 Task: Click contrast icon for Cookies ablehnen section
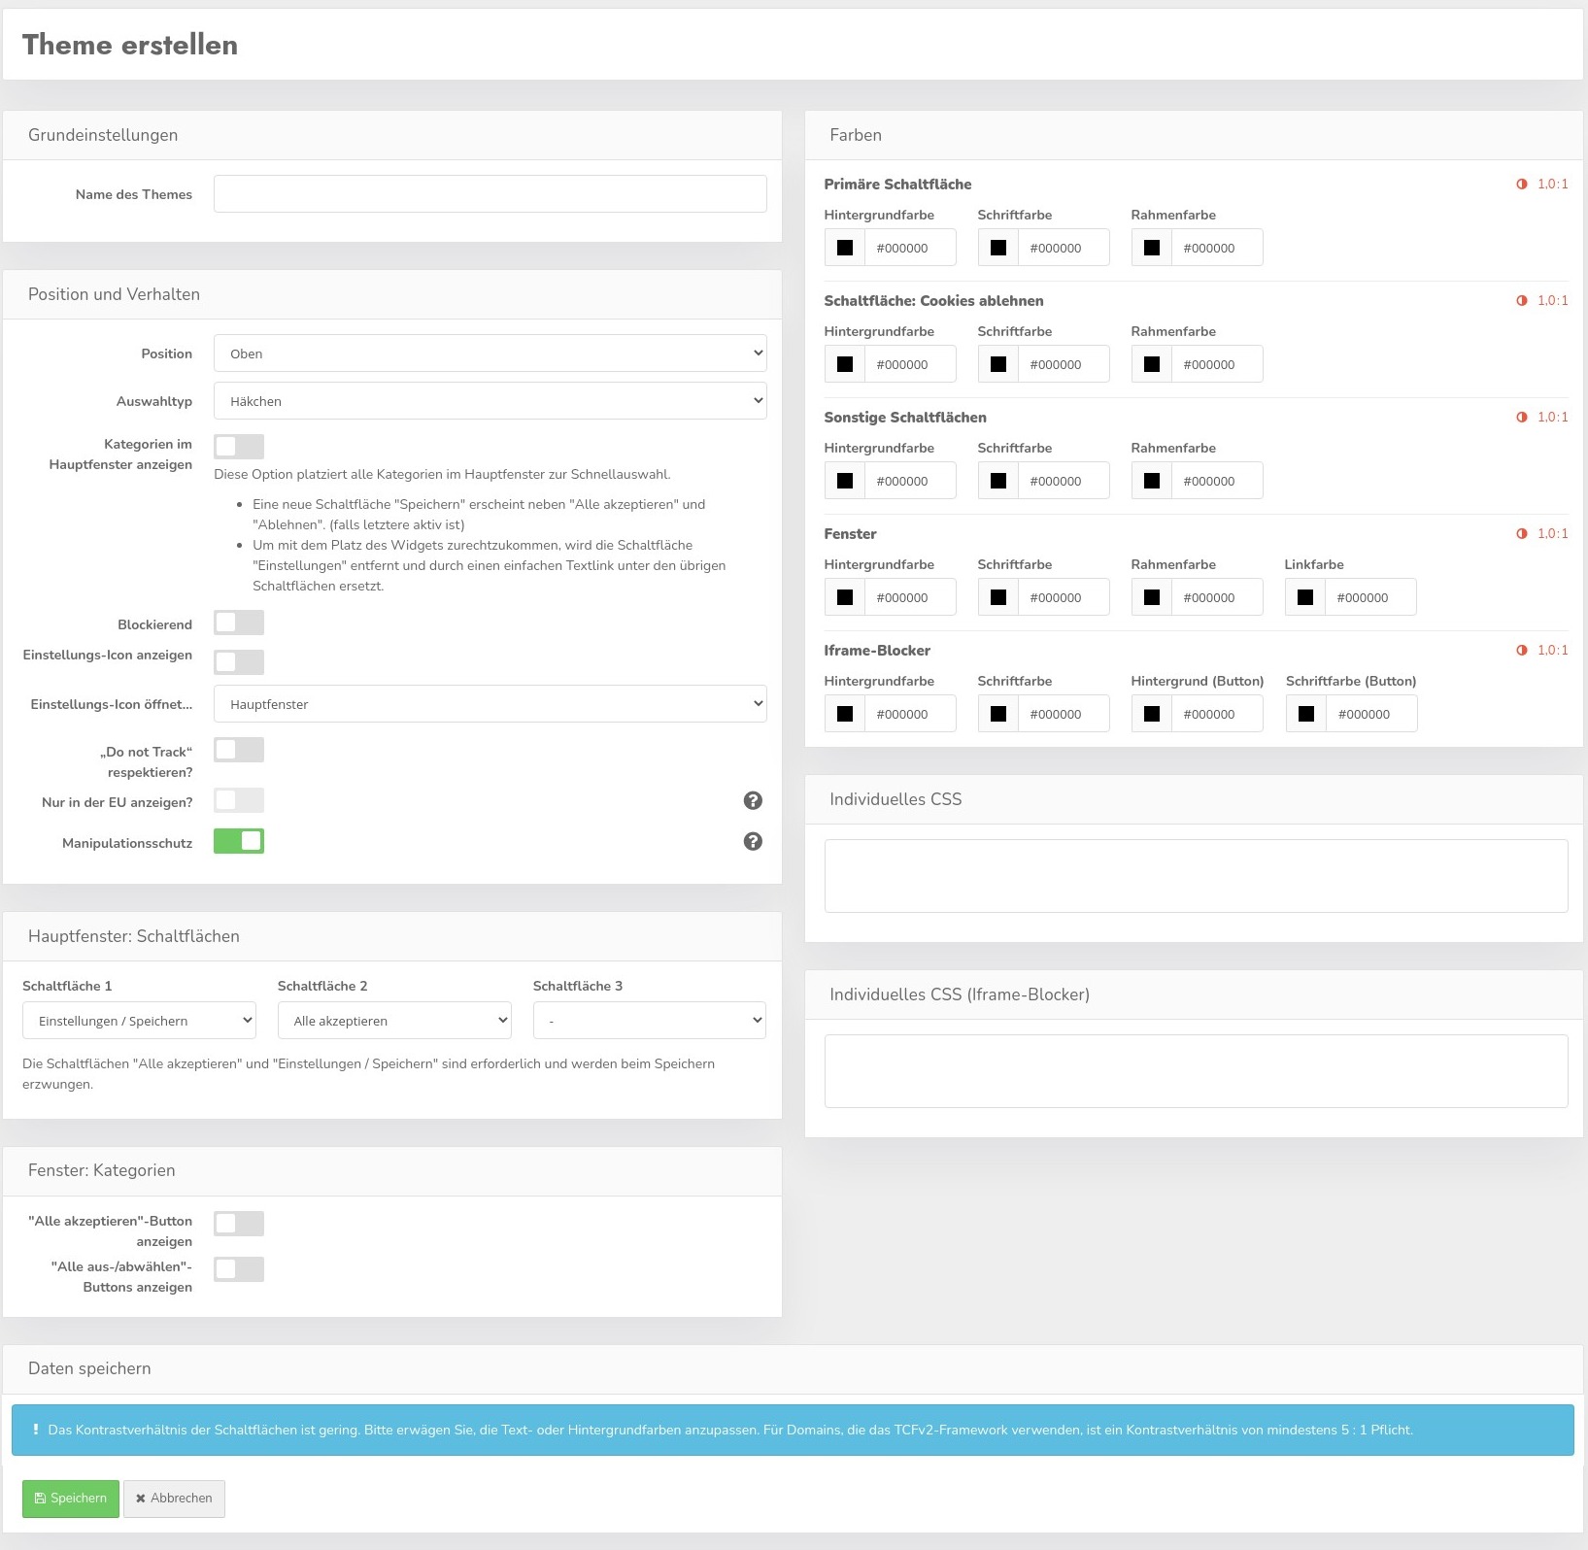click(1521, 300)
